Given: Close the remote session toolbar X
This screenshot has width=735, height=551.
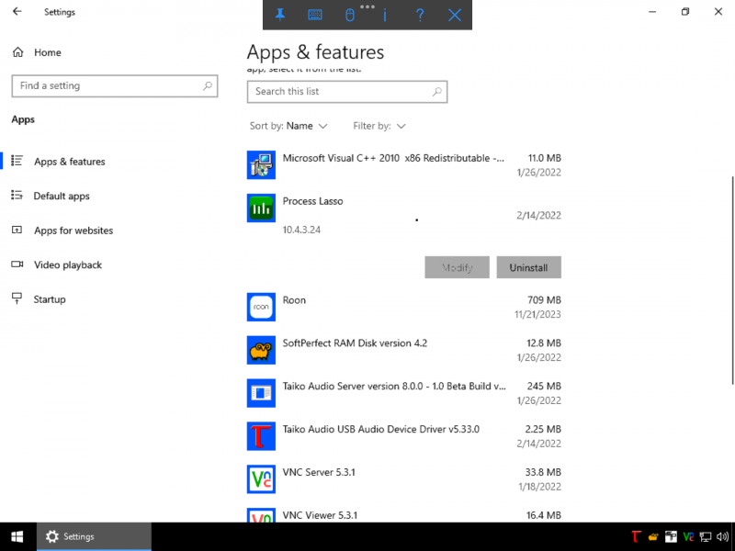Looking at the screenshot, I should coord(455,15).
